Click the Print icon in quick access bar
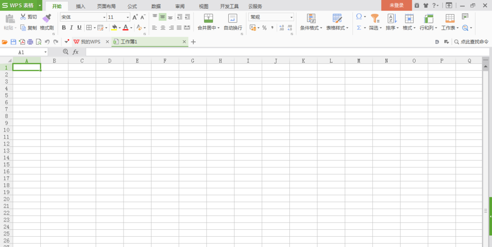 [30, 42]
